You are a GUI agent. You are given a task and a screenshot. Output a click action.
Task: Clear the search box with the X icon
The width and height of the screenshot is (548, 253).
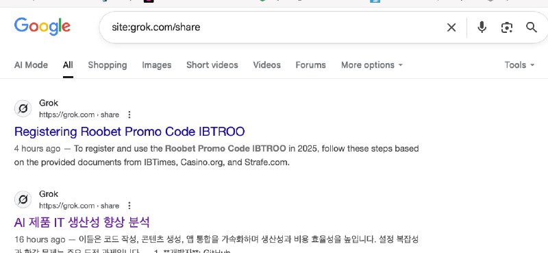point(451,27)
